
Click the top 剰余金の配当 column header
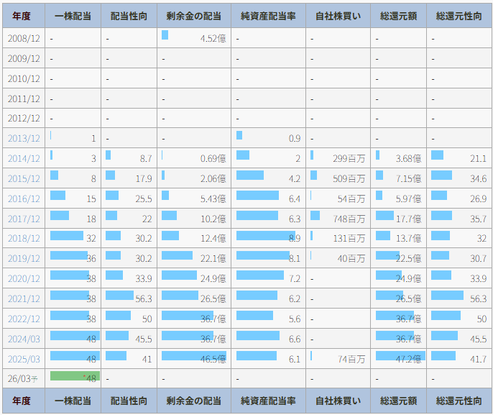[194, 16]
